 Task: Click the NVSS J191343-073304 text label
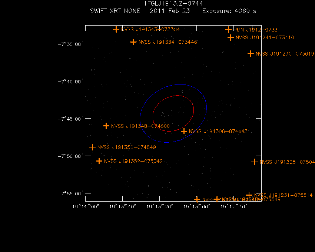pos(150,30)
